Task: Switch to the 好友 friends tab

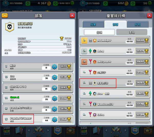Action: point(138,24)
